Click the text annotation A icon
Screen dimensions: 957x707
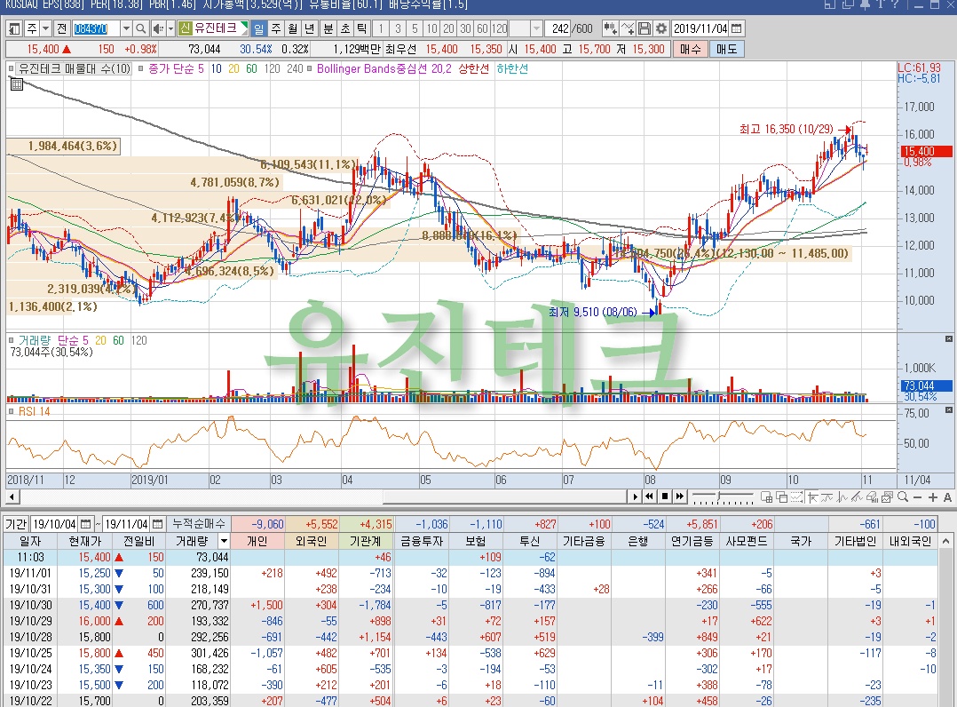point(948,497)
